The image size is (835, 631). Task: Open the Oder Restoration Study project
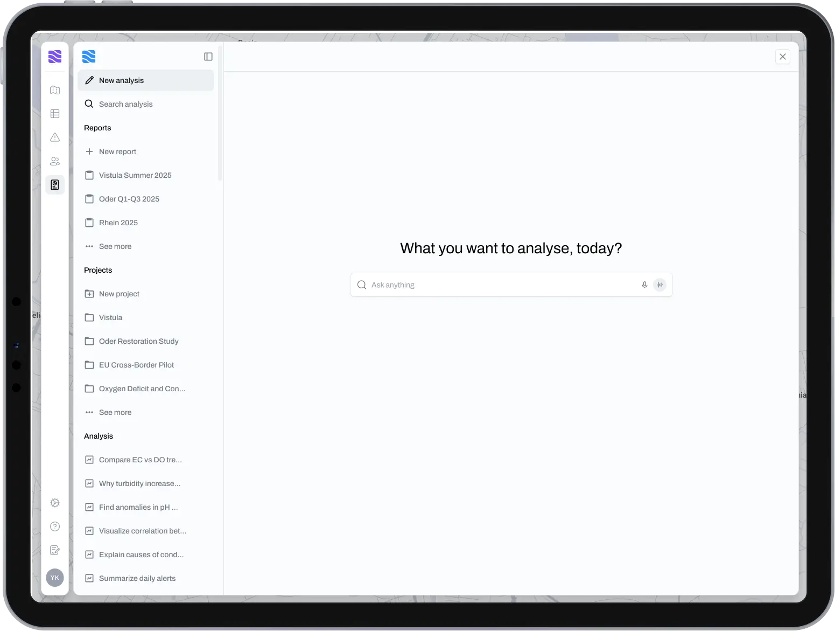point(138,341)
